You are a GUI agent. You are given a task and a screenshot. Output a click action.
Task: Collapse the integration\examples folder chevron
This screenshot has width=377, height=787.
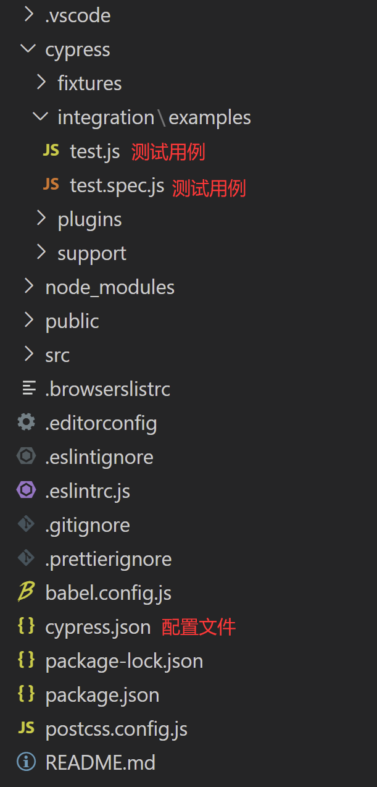point(41,116)
